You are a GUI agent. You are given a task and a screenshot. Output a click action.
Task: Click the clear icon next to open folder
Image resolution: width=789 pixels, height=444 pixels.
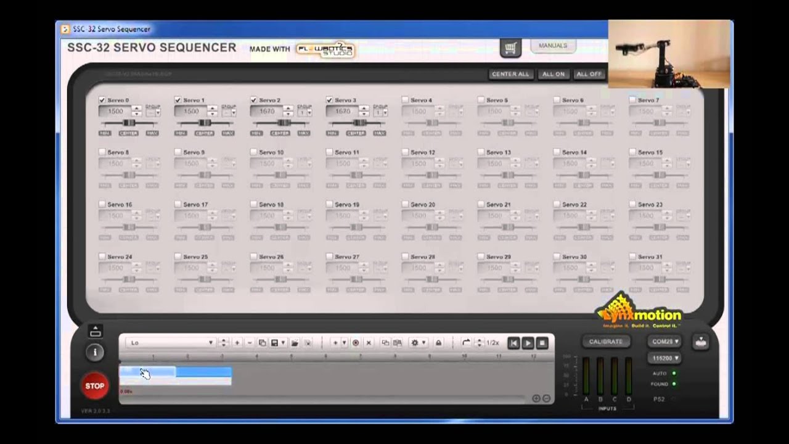[x=308, y=343]
